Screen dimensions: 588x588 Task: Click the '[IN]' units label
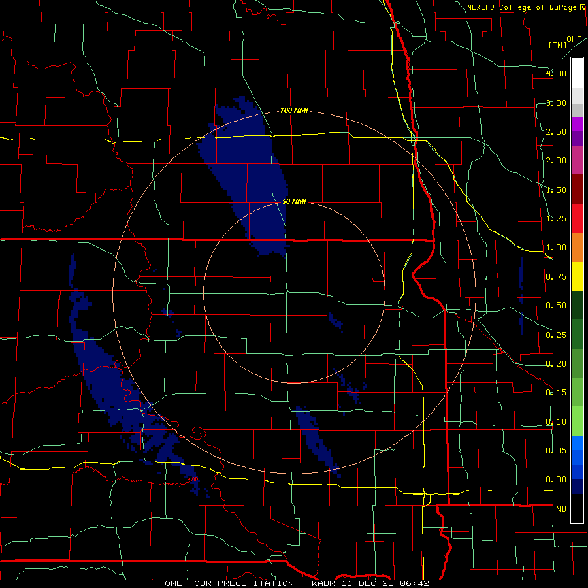click(x=557, y=45)
